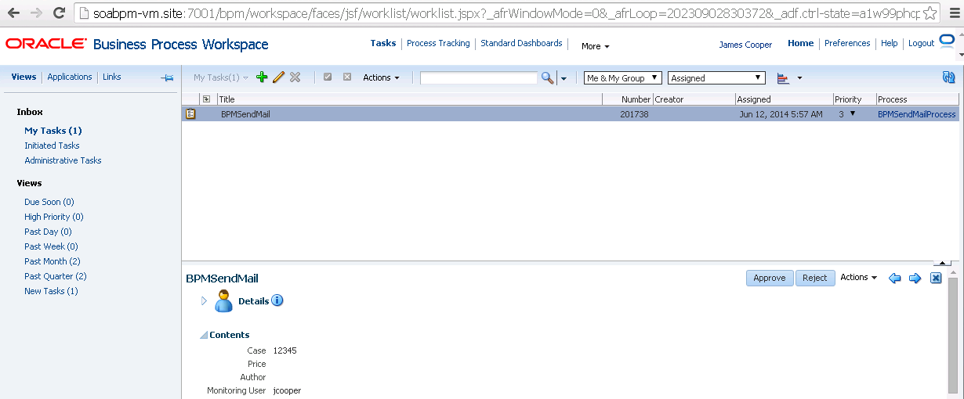964x399 pixels.
Task: Click the select-all column header icon
Action: (206, 99)
